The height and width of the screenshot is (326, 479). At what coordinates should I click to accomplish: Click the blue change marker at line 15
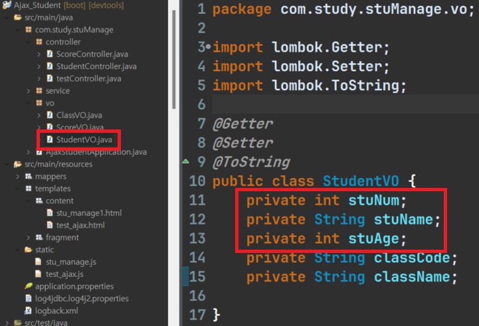(185, 276)
